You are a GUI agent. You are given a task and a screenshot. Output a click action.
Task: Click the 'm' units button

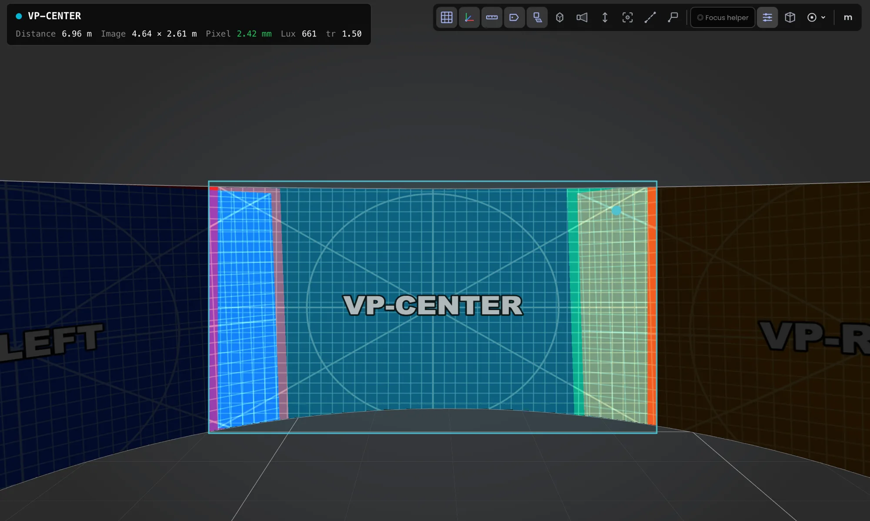(848, 17)
